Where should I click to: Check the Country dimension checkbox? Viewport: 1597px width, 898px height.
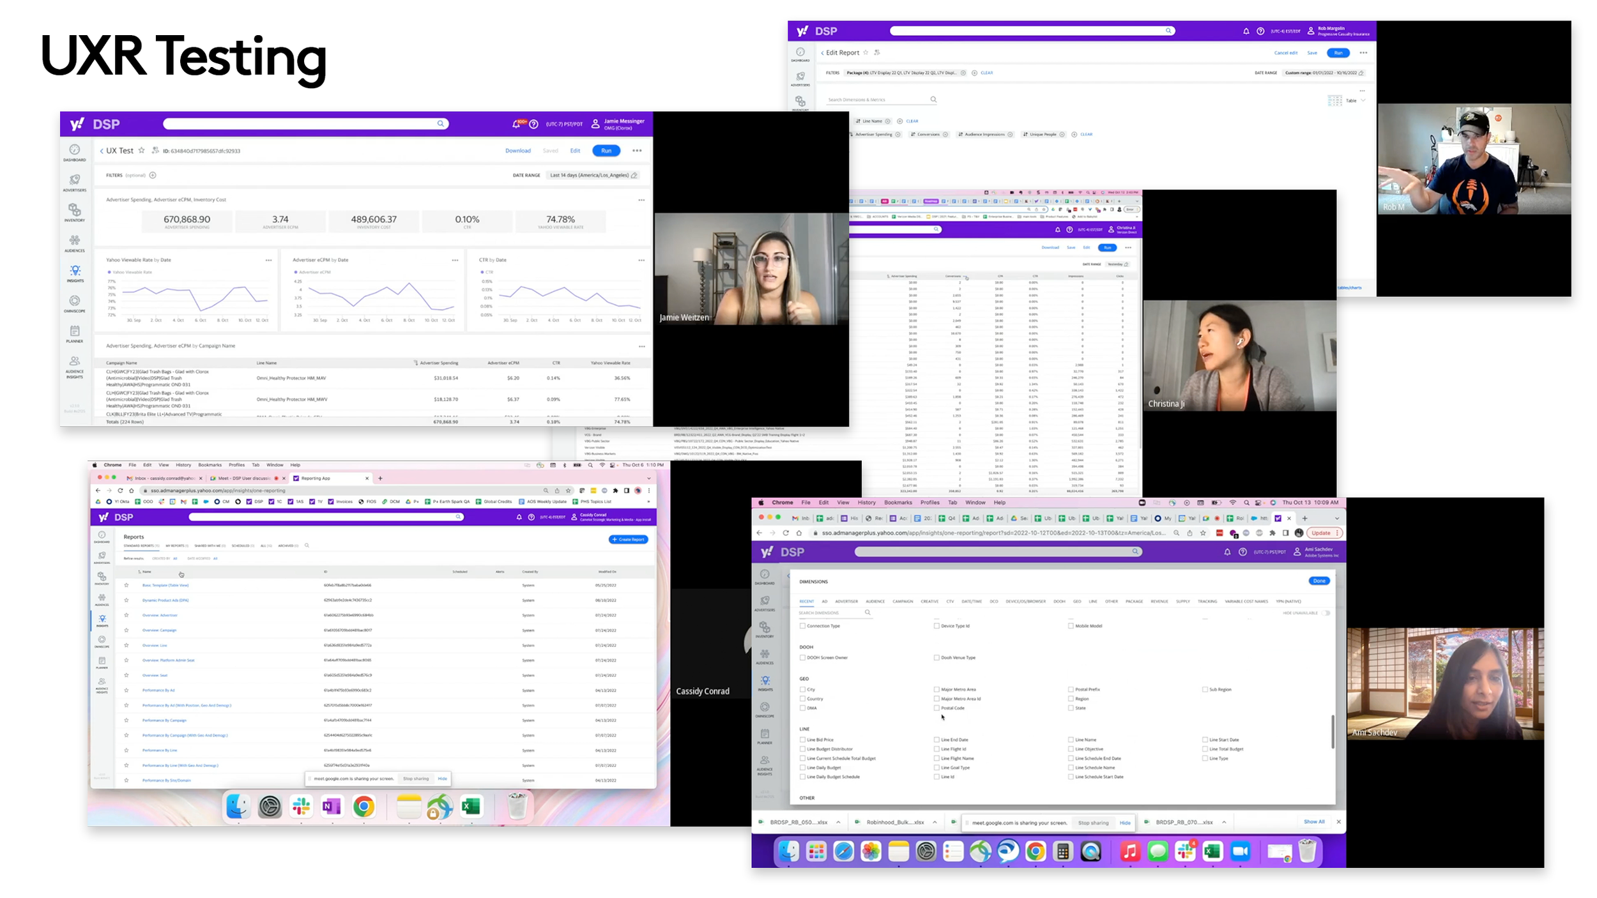pos(803,699)
